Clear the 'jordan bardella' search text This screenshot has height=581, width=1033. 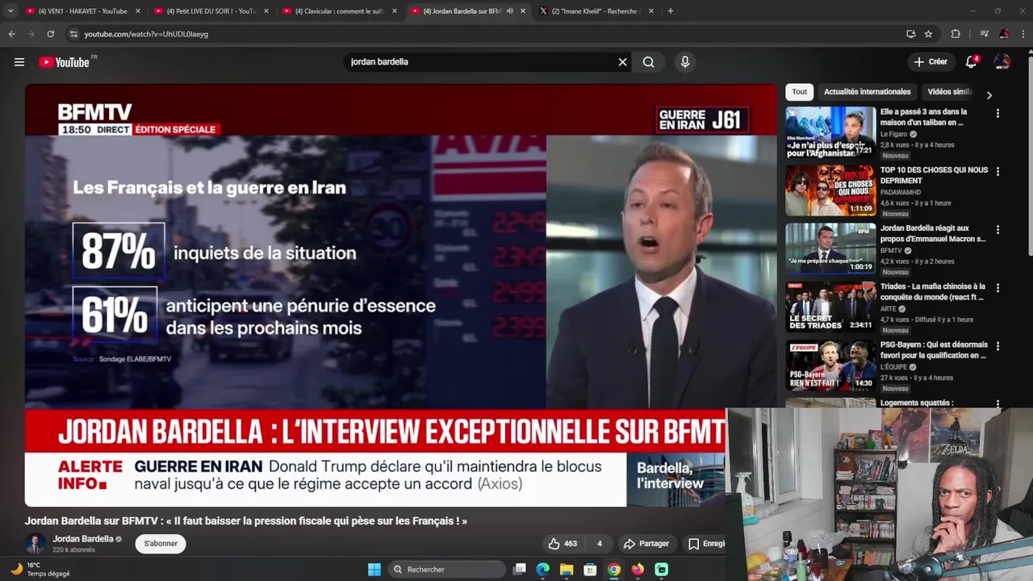pos(622,62)
